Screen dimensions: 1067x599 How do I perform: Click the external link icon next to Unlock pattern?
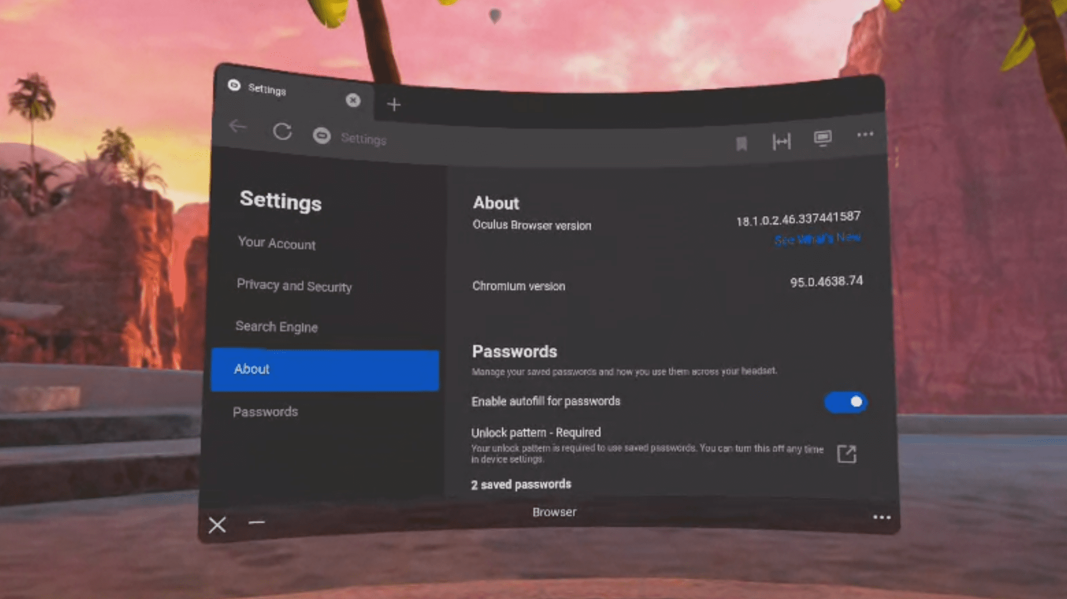tap(846, 453)
